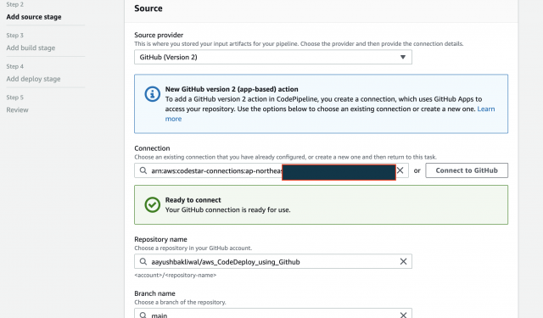Click the Connect to GitHub button

pyautogui.click(x=467, y=170)
